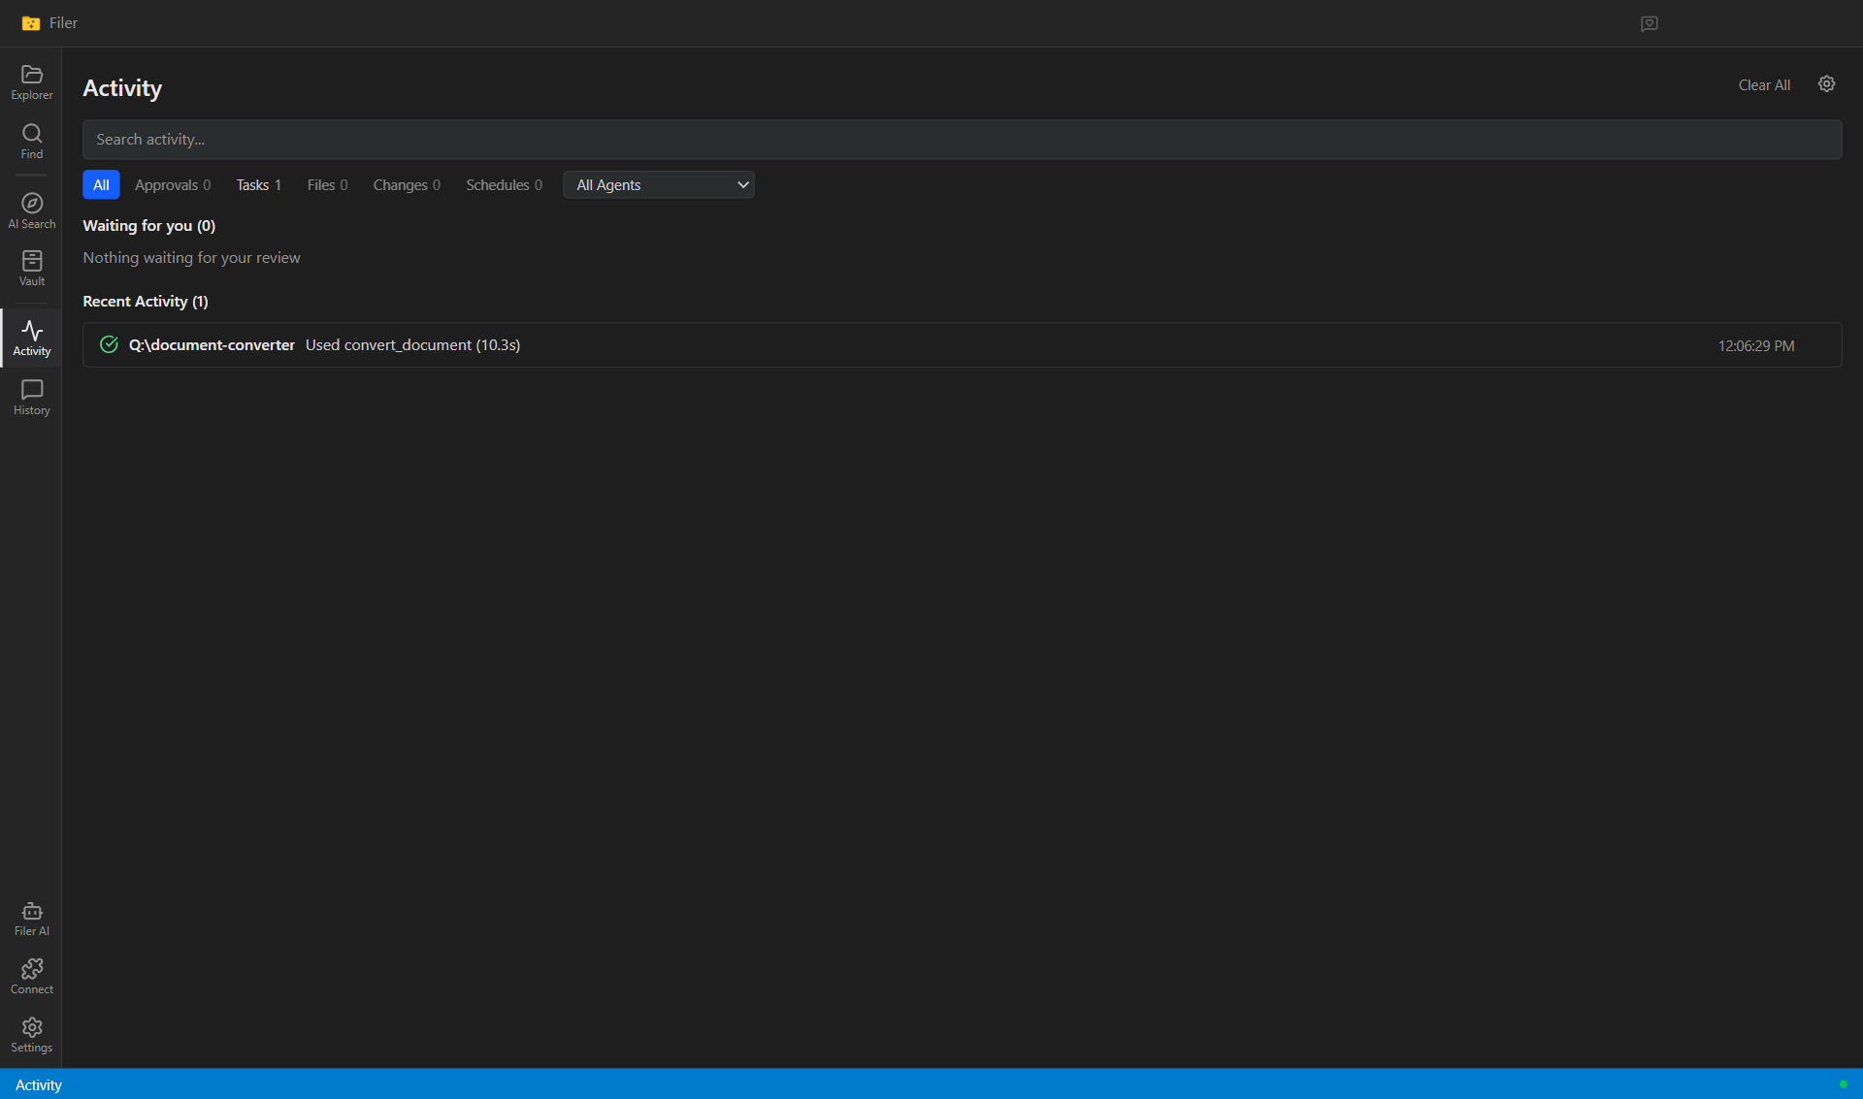Open the Q:\document-converter activity entry

[962, 345]
